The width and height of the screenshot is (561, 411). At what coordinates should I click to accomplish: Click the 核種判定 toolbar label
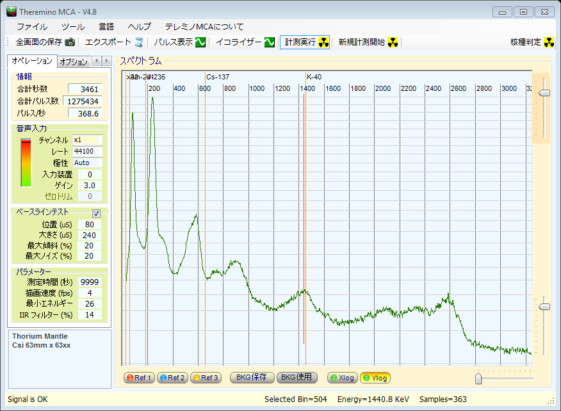[x=526, y=42]
